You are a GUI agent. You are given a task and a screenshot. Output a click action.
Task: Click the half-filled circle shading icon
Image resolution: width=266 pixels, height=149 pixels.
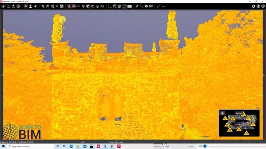[x=98, y=7]
